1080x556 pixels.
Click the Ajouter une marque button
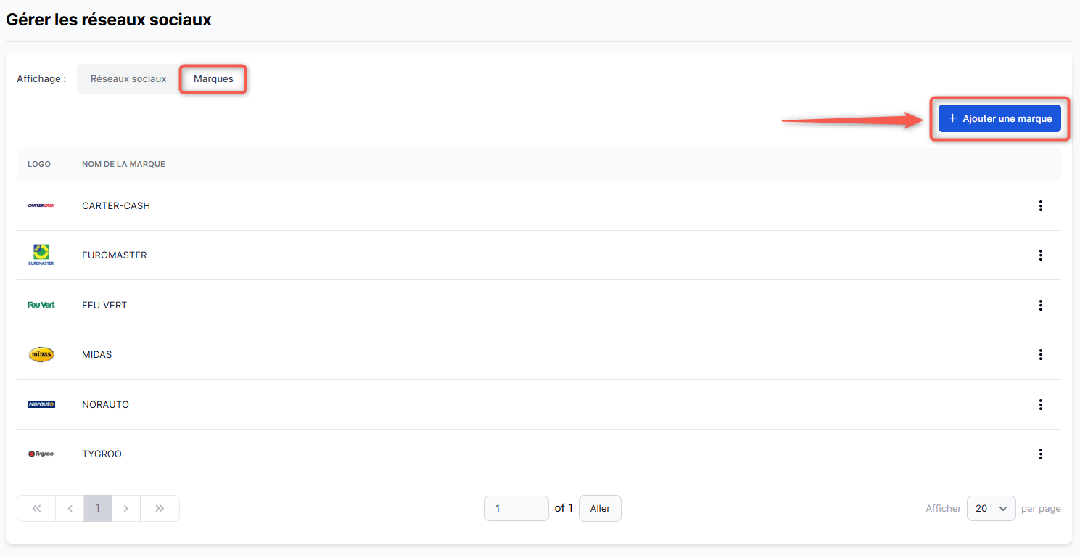pos(999,119)
